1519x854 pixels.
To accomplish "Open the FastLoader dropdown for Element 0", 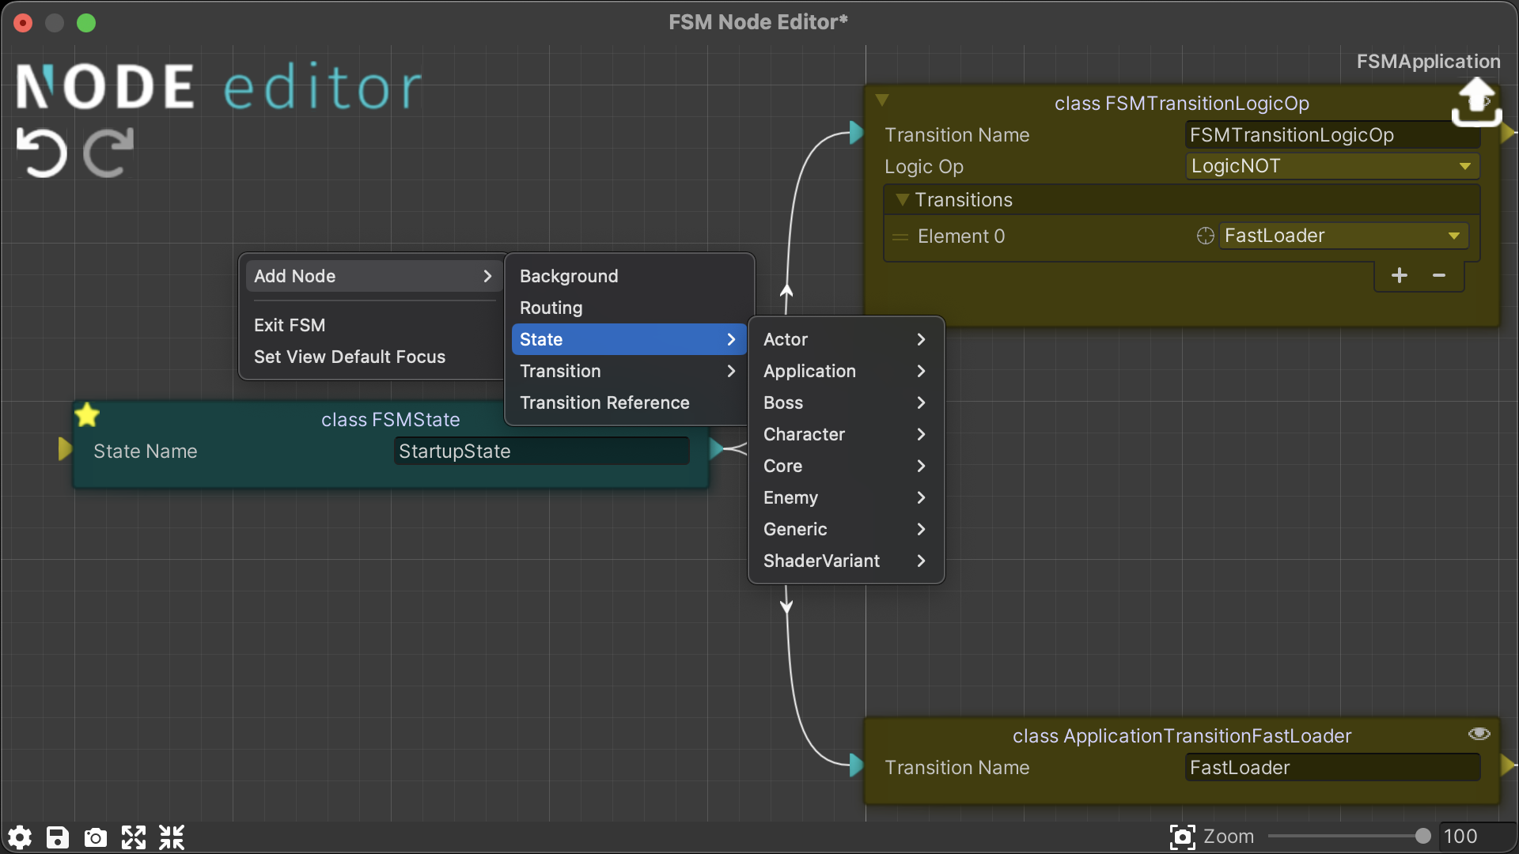I will [1453, 235].
